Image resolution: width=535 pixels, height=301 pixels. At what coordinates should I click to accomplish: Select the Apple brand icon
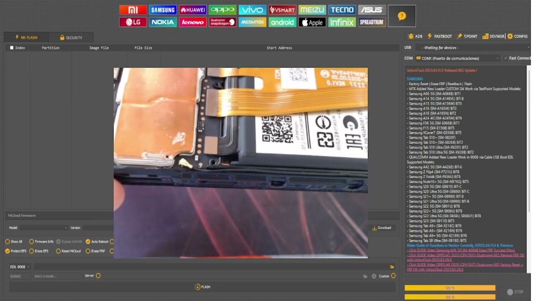tap(312, 22)
